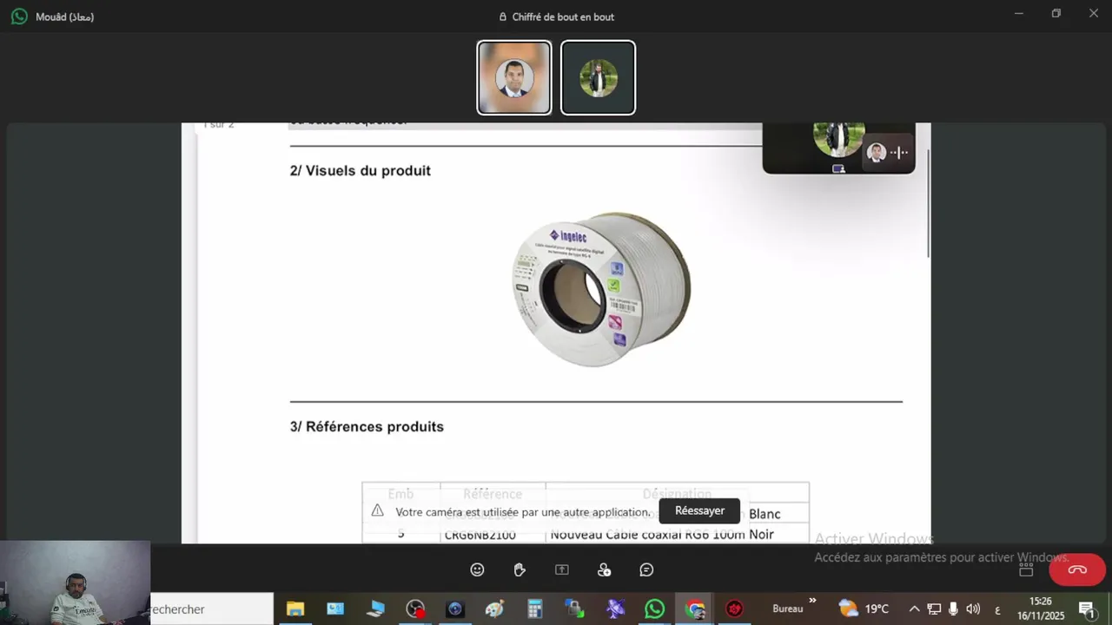Expand the Bureau toolbar chevron
Screen dimensions: 1112x625
coord(812,601)
